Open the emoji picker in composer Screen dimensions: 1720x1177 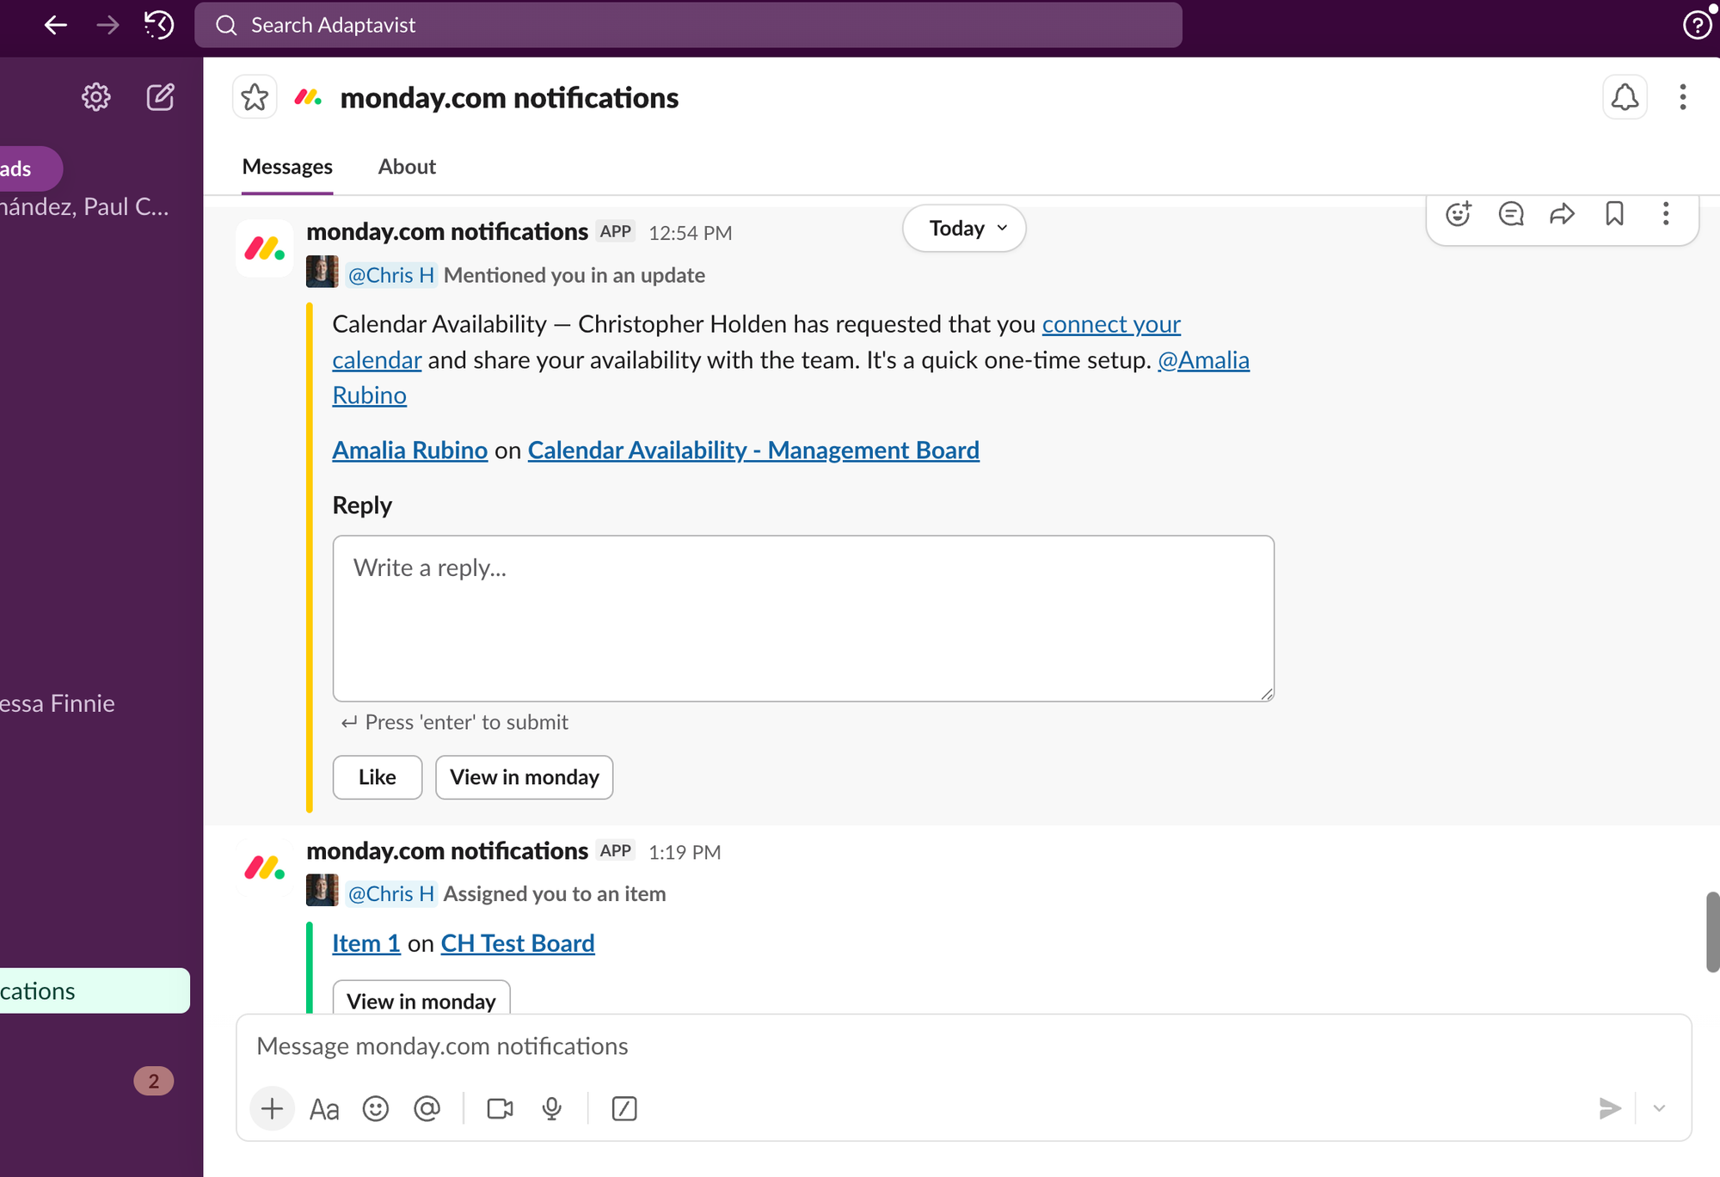[x=376, y=1109]
